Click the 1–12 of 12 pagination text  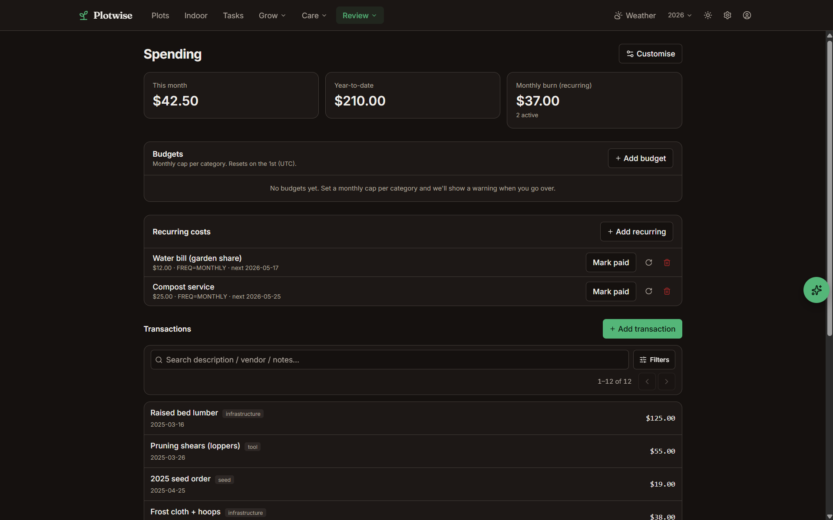(614, 382)
